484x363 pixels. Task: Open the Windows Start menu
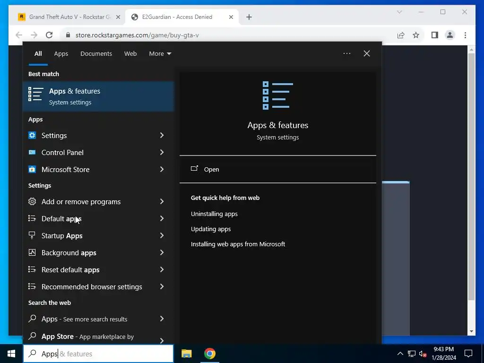point(11,354)
